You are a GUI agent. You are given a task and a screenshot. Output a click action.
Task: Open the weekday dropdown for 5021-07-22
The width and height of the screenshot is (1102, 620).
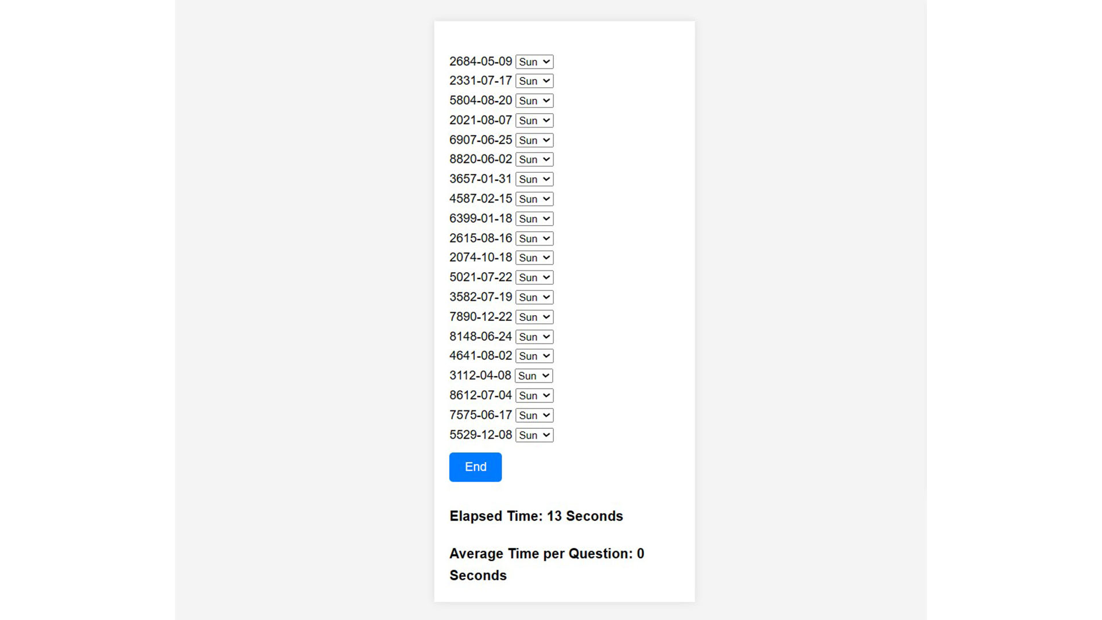point(534,277)
